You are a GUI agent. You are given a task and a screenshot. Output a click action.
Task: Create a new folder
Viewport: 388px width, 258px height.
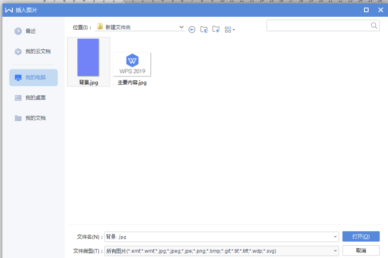216,30
